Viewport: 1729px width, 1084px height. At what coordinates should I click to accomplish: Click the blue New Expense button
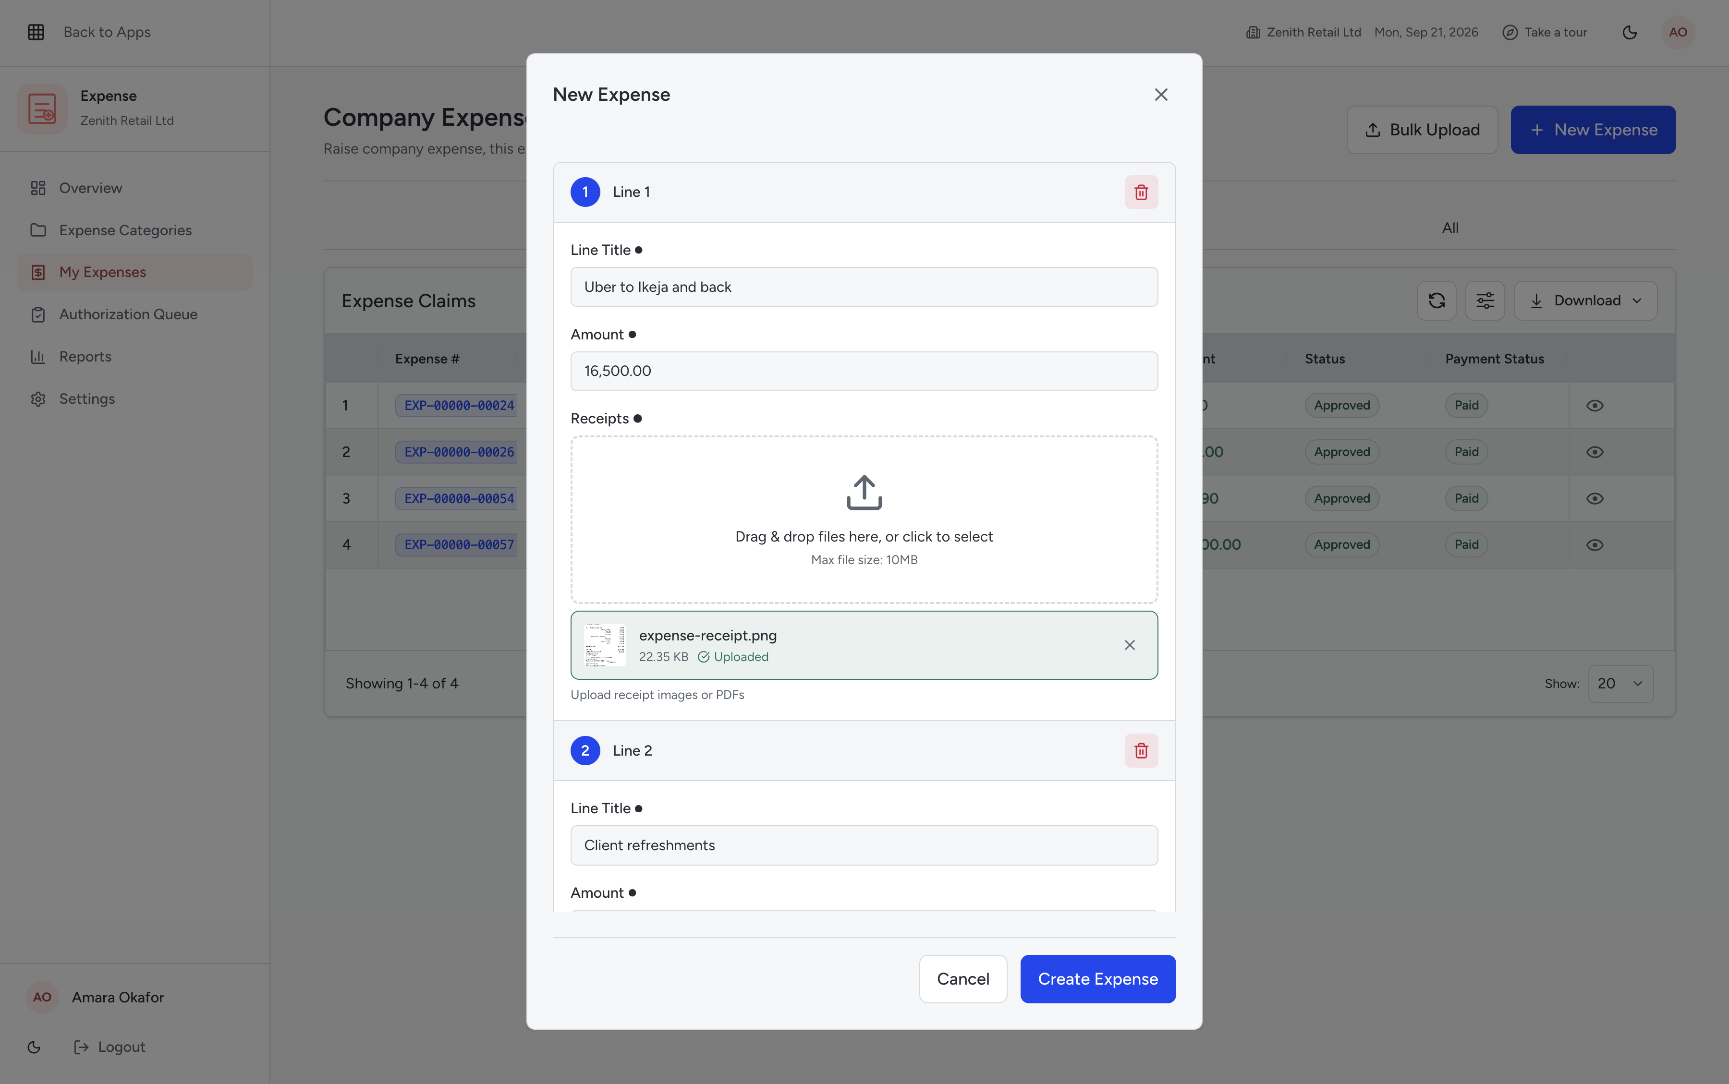coord(1593,130)
